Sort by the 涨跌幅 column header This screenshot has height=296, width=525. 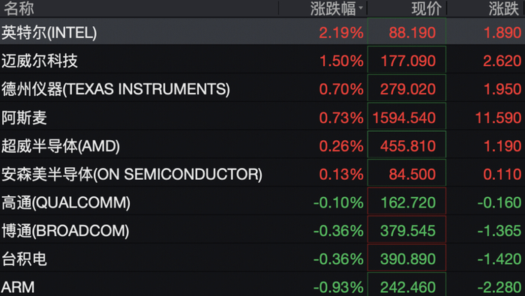333,8
